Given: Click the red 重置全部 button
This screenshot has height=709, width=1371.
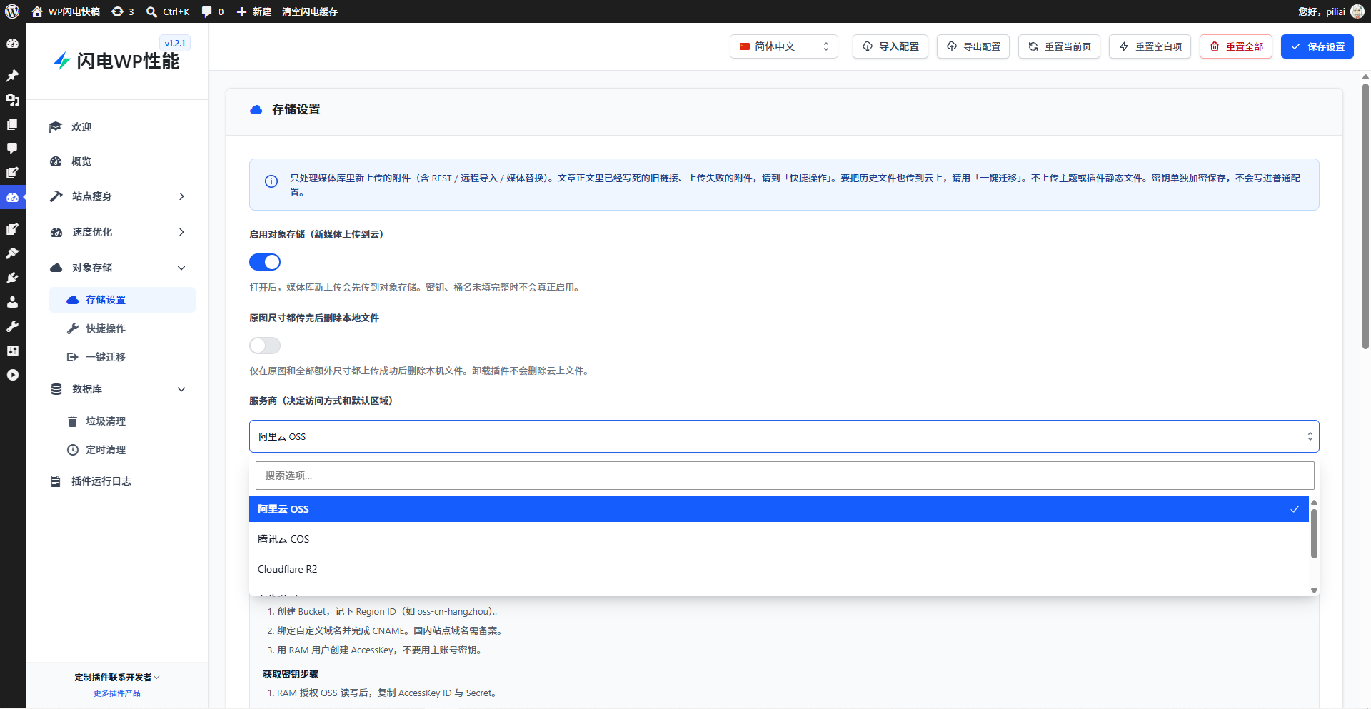Looking at the screenshot, I should pyautogui.click(x=1236, y=46).
